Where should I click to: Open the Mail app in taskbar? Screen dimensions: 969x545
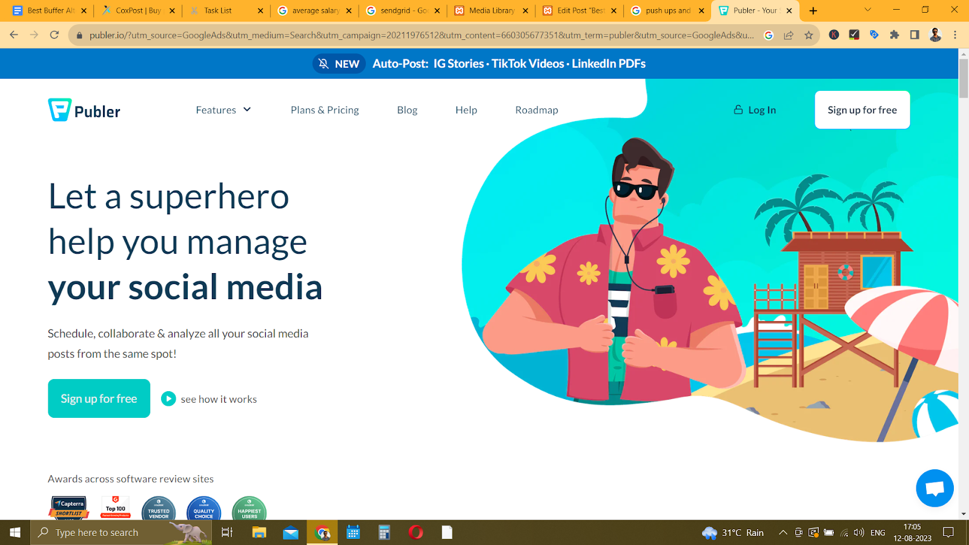click(x=291, y=532)
